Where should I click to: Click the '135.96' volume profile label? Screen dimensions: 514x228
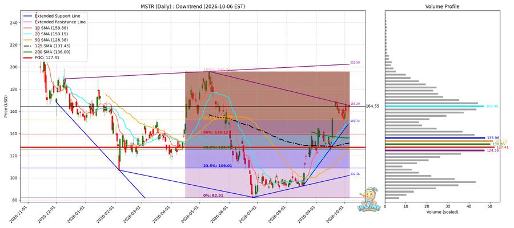[x=492, y=138]
